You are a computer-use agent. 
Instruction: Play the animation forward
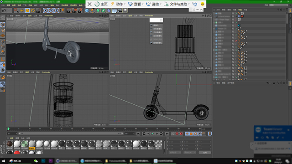coord(152,133)
